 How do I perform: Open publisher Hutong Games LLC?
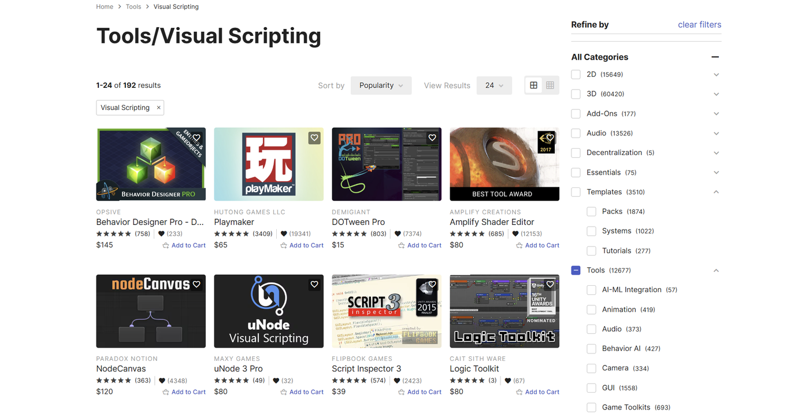250,212
